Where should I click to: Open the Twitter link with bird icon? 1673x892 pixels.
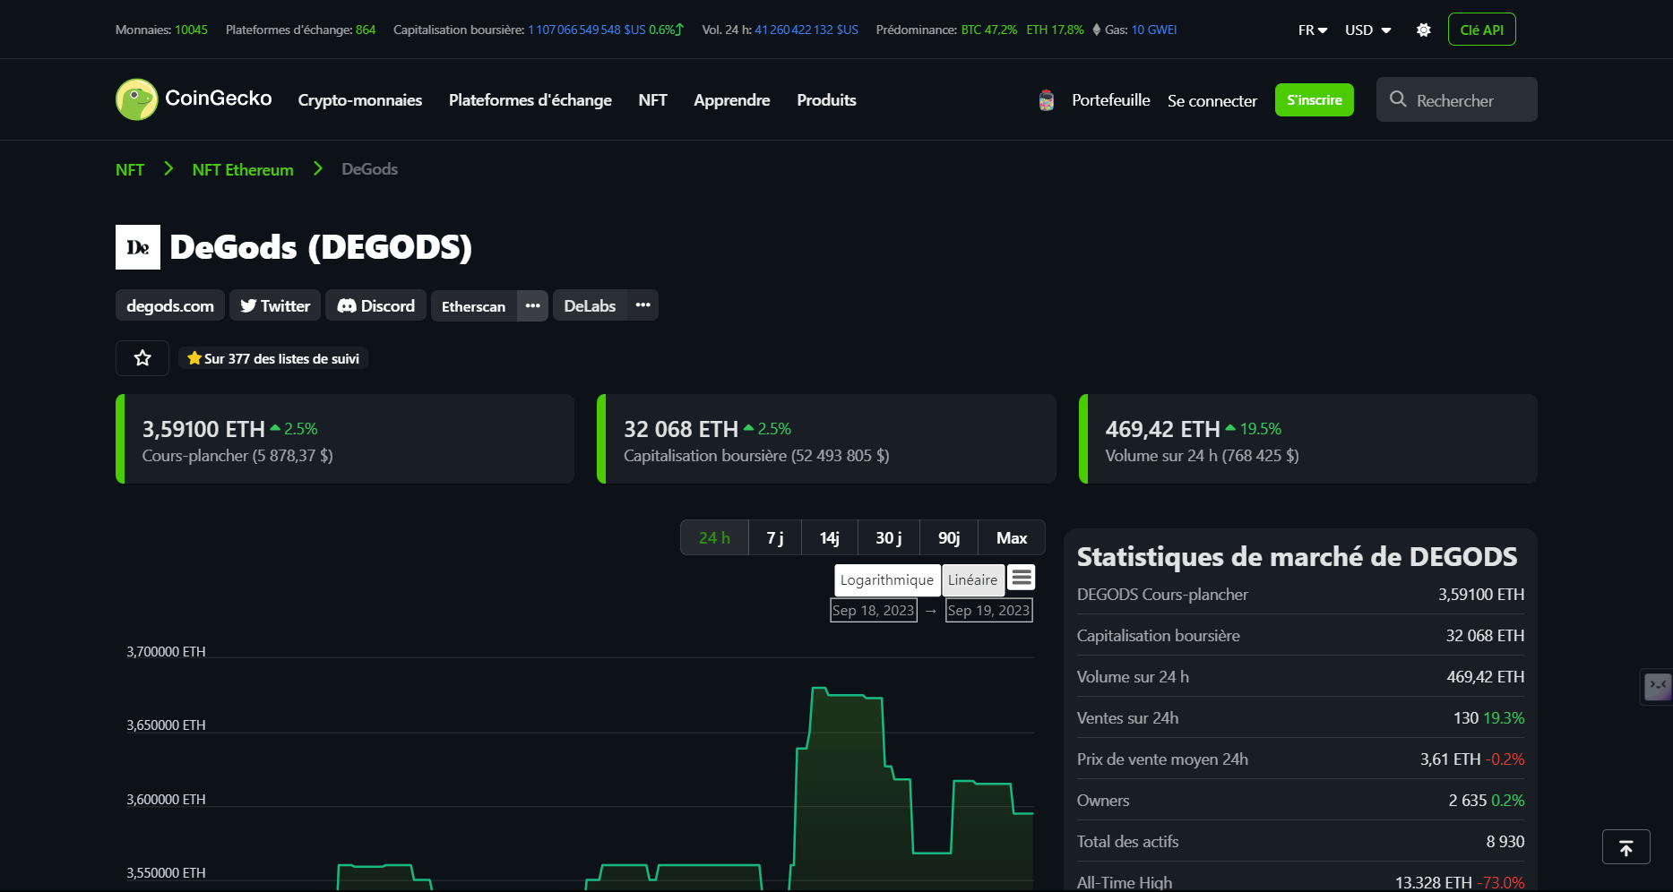pos(275,305)
